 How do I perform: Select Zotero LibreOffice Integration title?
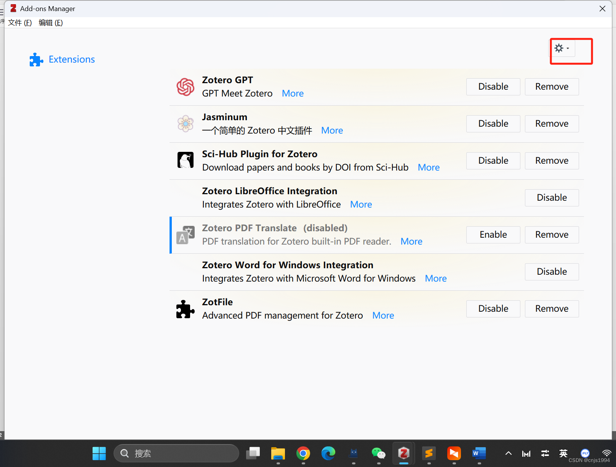pos(269,191)
